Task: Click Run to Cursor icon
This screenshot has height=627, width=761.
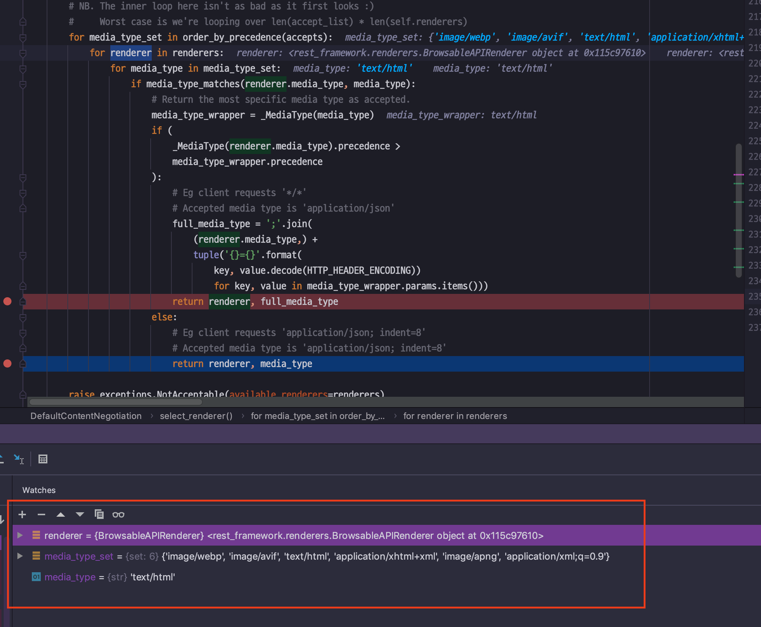Action: coord(19,459)
